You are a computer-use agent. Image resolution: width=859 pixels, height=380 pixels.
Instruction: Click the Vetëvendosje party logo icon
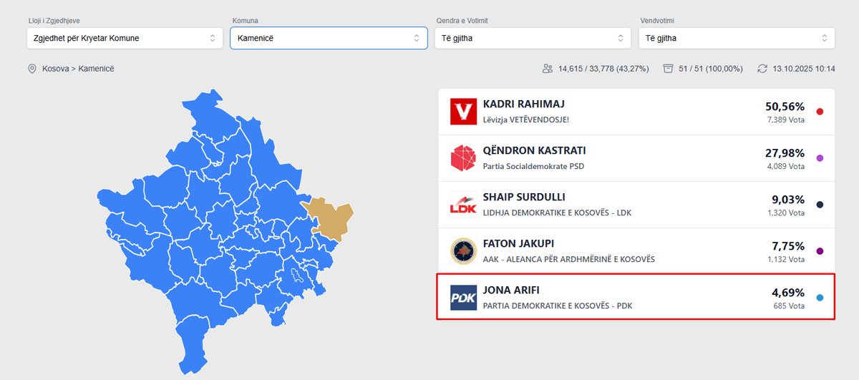pos(463,112)
